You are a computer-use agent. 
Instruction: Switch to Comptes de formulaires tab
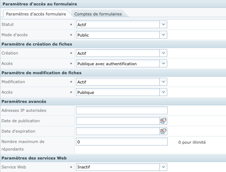(x=98, y=14)
